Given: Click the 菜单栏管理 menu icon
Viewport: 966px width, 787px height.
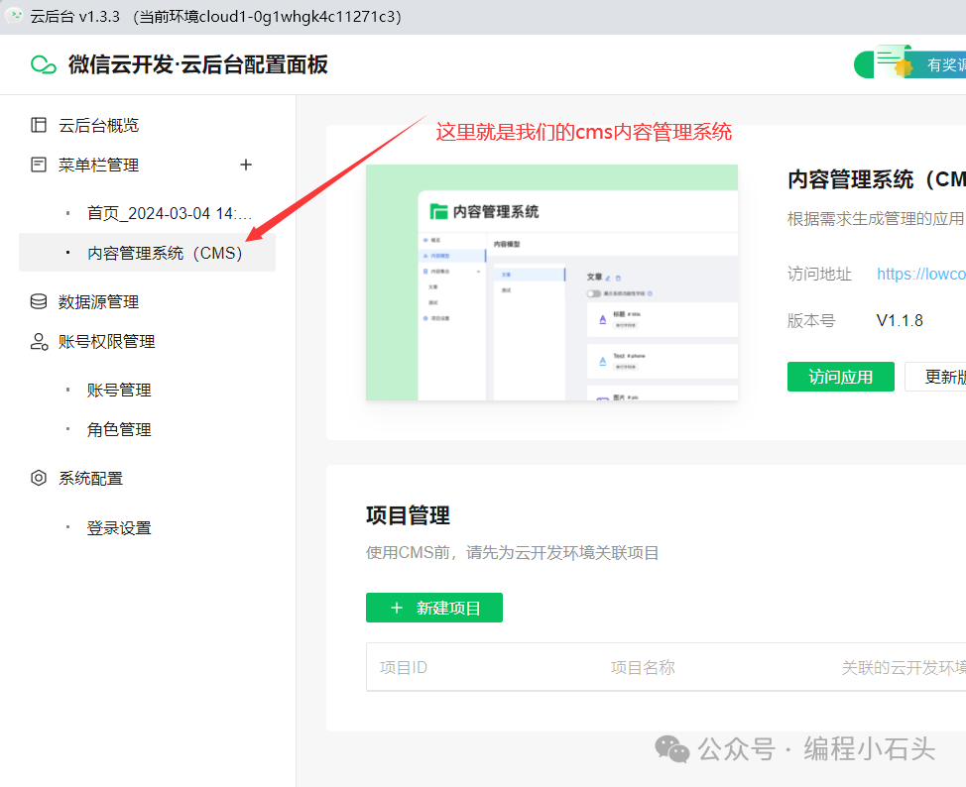Looking at the screenshot, I should tap(39, 165).
